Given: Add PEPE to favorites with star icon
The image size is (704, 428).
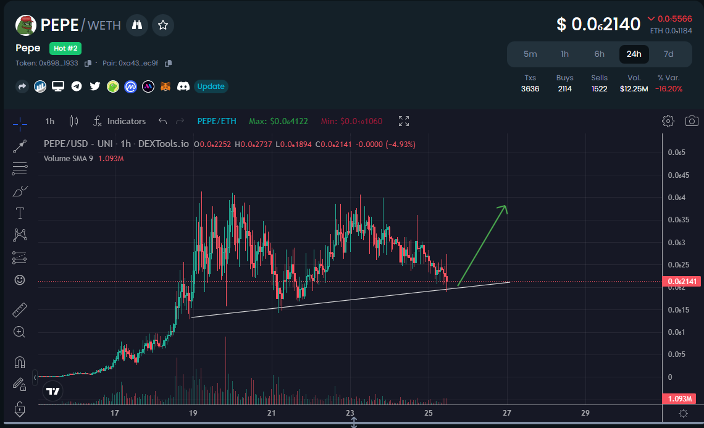Looking at the screenshot, I should point(163,25).
